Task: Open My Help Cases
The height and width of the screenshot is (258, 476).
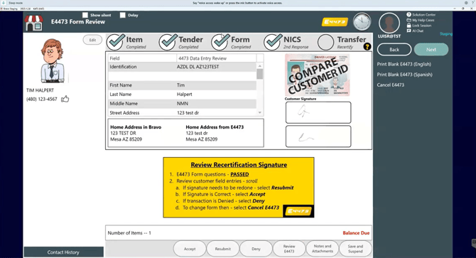Action: tap(423, 20)
